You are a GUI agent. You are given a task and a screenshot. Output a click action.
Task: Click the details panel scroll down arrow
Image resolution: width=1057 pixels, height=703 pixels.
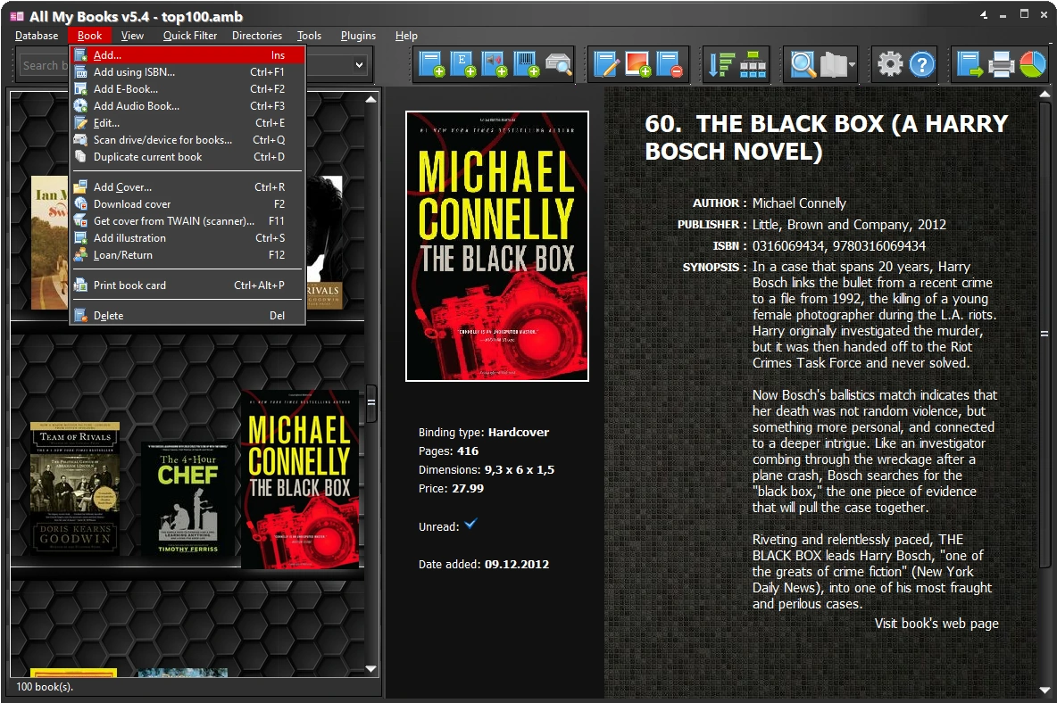[1045, 691]
